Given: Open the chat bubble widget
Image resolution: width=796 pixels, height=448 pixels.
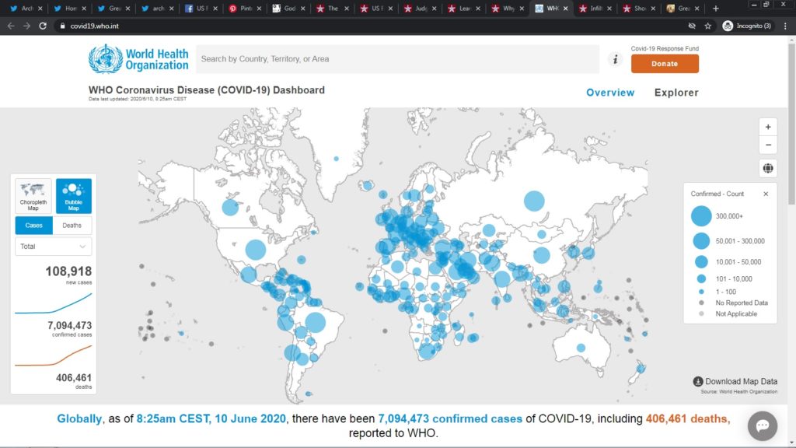Looking at the screenshot, I should [x=763, y=425].
